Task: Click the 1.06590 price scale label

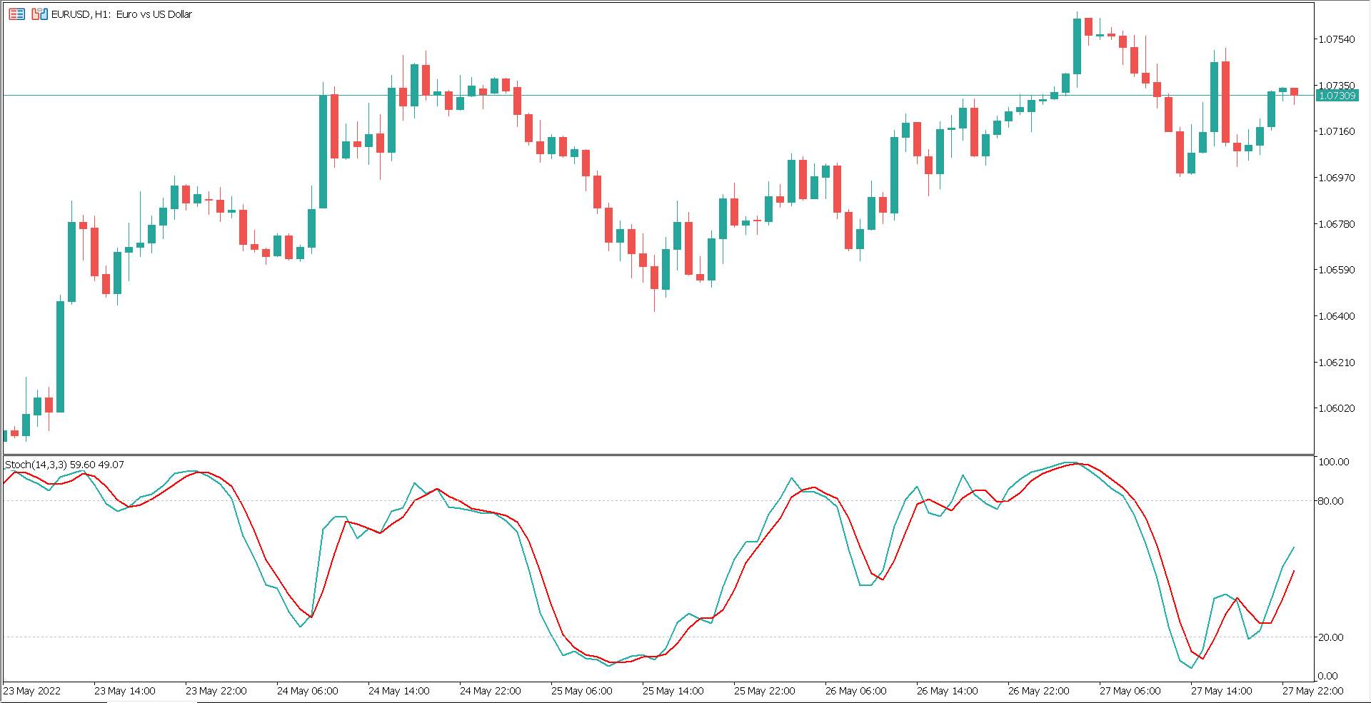Action: [1336, 270]
